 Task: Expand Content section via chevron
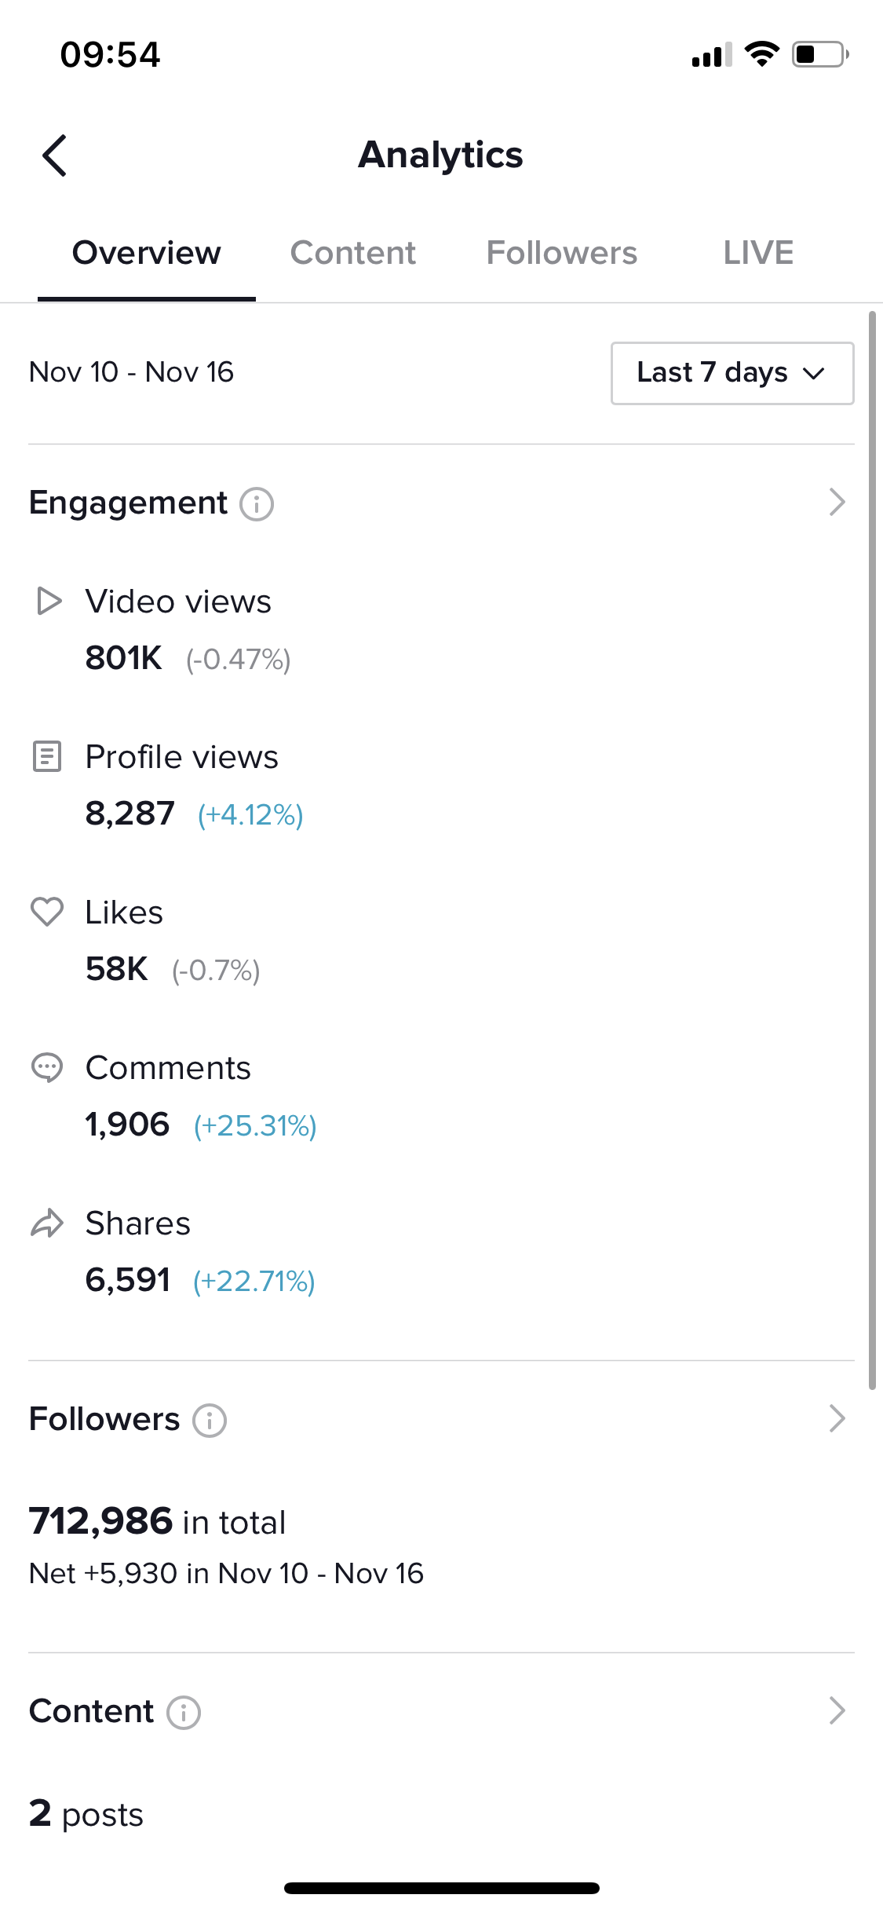(837, 1711)
